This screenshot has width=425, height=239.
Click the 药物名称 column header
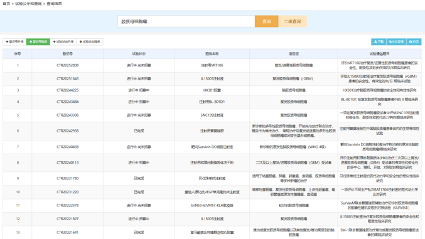(212, 54)
